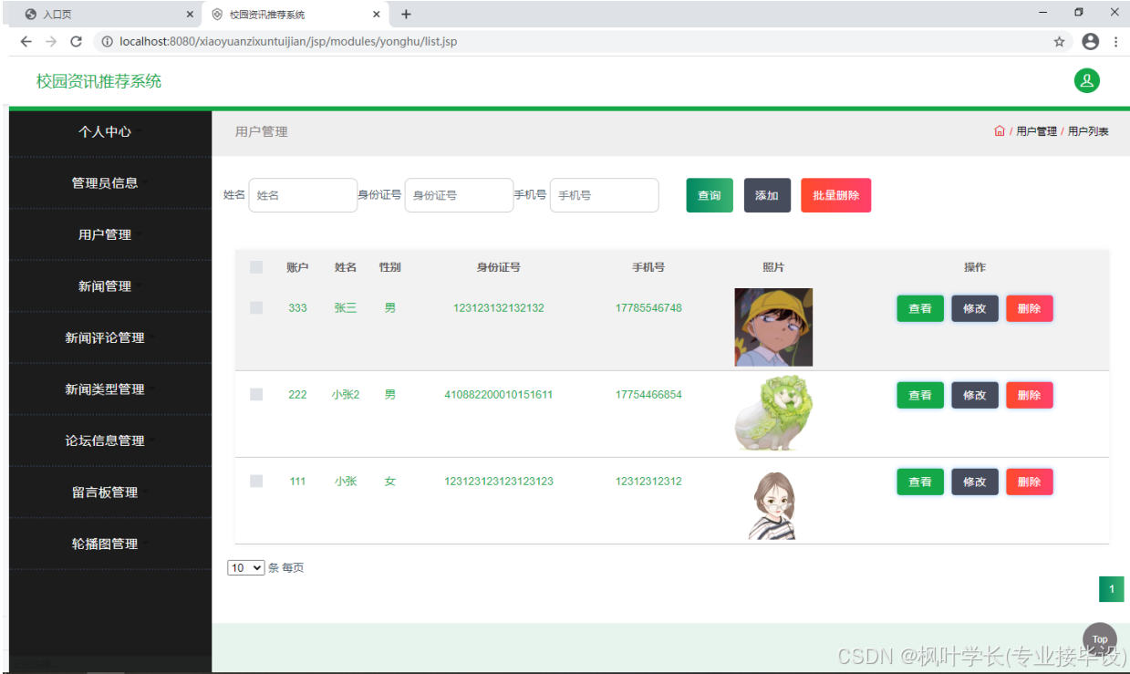Viewport: 1130px width, 674px height.
Task: Reload the page with refresh icon
Action: point(77,41)
